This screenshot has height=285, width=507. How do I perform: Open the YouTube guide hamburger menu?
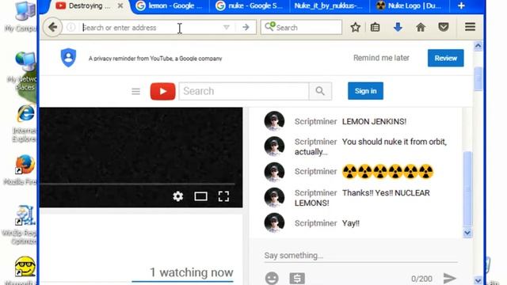pyautogui.click(x=135, y=92)
